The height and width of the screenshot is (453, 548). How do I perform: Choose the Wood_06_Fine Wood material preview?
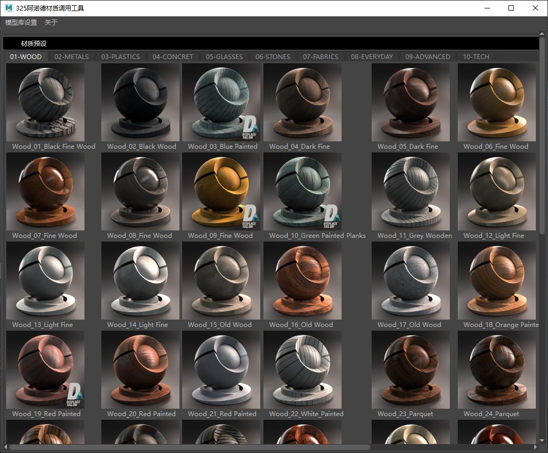[x=497, y=102]
